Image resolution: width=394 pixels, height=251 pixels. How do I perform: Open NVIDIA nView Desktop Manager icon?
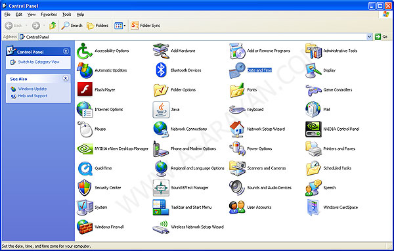tap(85, 148)
